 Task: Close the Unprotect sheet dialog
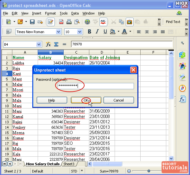pos(133,70)
